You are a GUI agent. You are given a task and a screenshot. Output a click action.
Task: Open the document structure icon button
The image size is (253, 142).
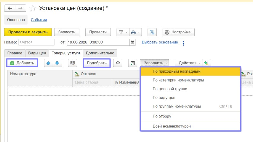click(x=152, y=32)
